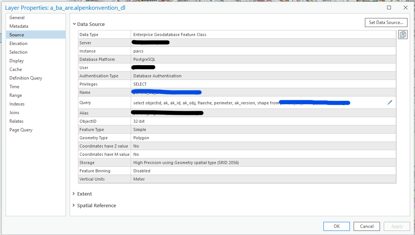Open the Page Query page
Viewport: 415px width, 235px height.
[21, 130]
